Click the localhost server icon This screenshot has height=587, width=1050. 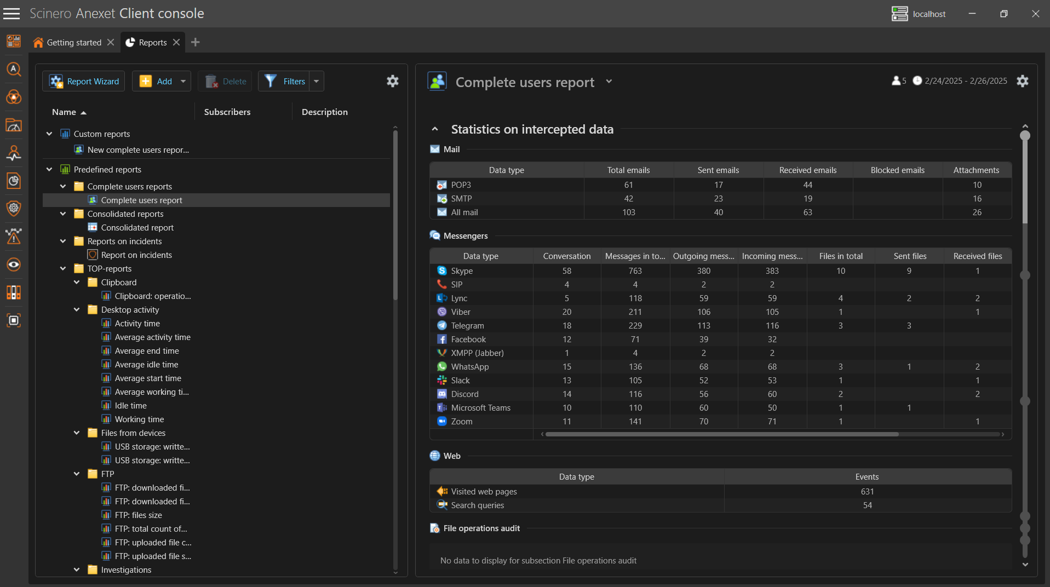(899, 14)
